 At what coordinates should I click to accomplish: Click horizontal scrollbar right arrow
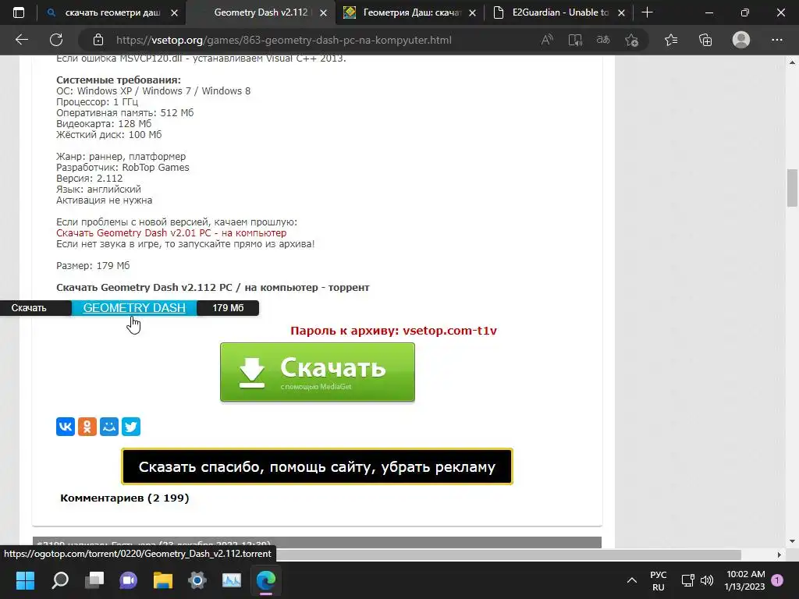coord(779,555)
